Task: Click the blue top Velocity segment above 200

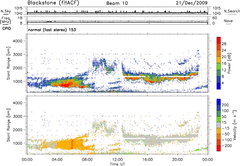Action: (x=219, y=102)
